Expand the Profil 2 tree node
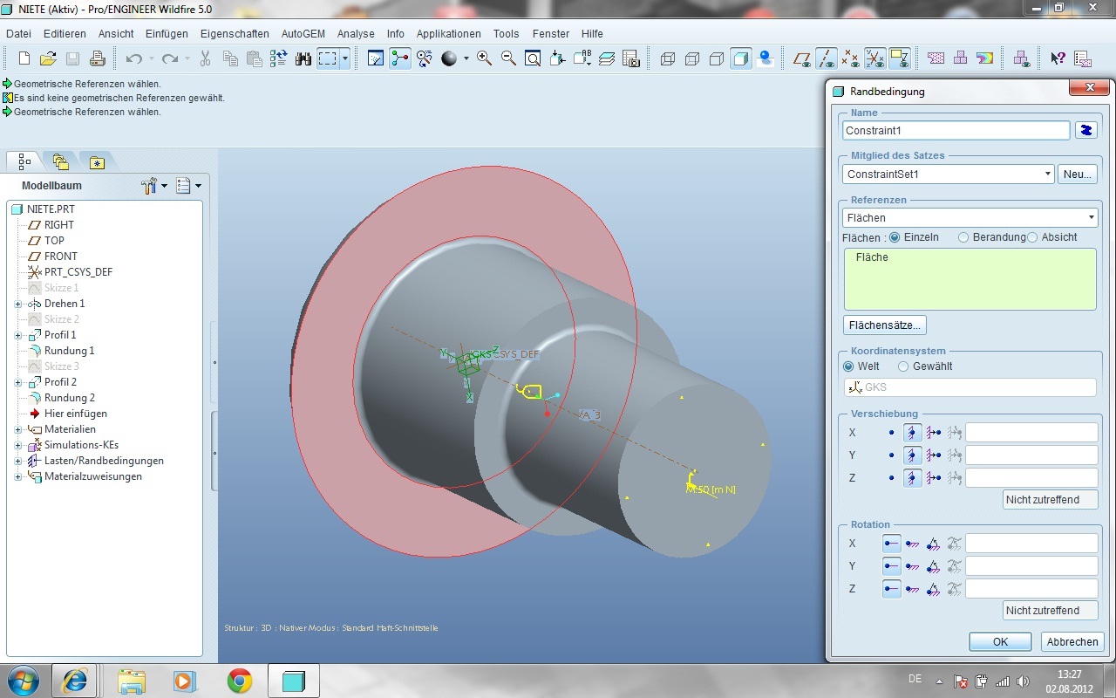Screen dimensions: 1116x698 pos(18,382)
